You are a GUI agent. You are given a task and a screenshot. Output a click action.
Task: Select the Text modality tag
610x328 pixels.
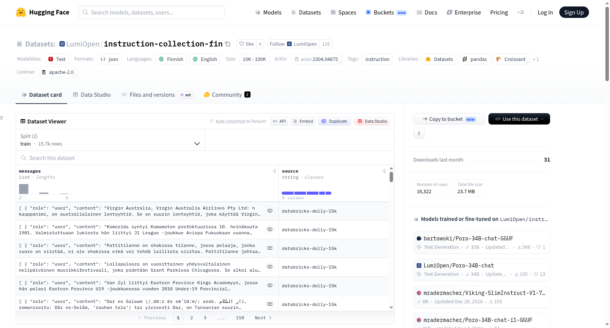click(x=57, y=59)
